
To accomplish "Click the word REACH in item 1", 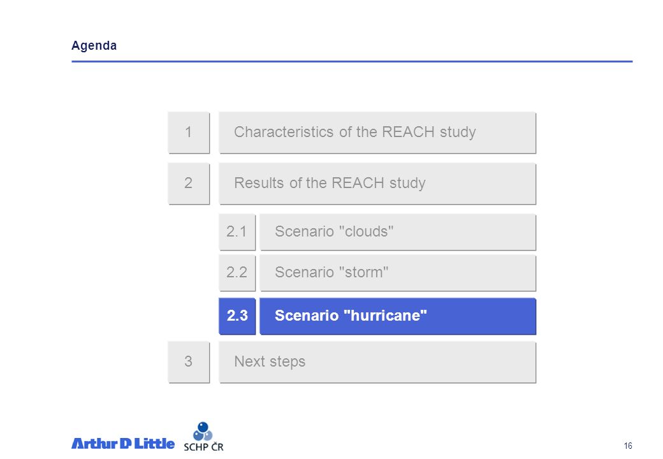I will click(408, 132).
